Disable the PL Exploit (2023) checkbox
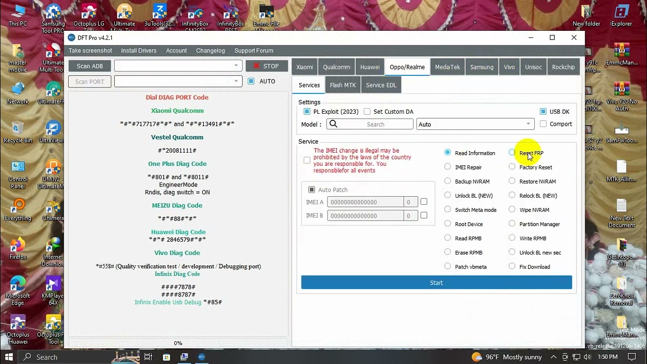 pos(307,112)
